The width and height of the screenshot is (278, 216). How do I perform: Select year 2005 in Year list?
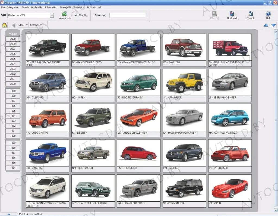(x=13, y=59)
